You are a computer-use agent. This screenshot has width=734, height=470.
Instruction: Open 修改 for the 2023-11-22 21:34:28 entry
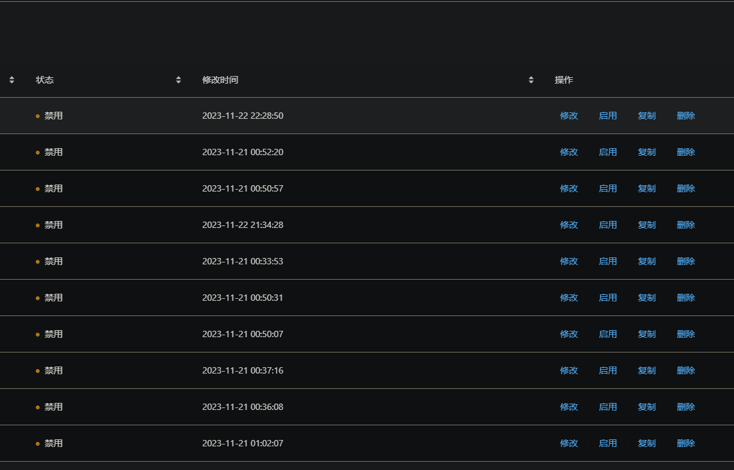569,225
